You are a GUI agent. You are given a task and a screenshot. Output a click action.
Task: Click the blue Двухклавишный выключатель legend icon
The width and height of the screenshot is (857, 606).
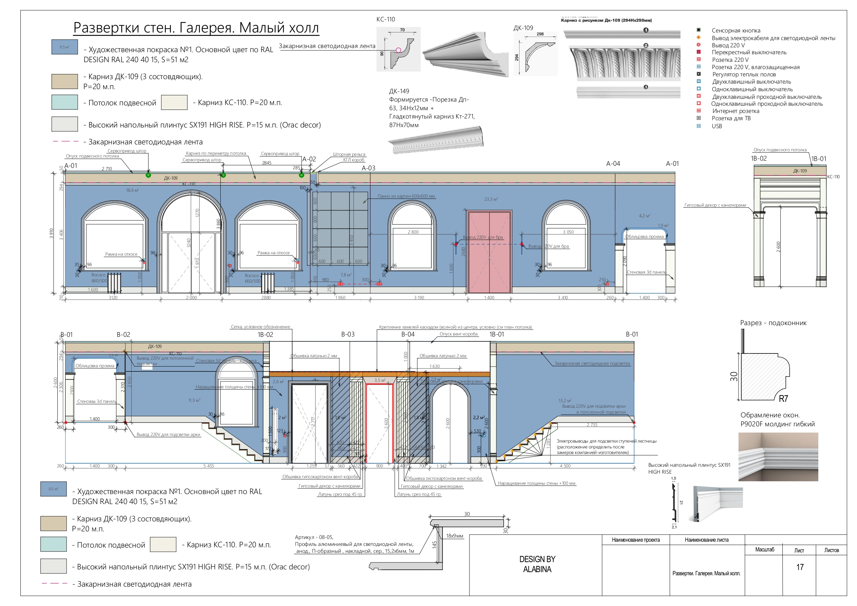tap(698, 81)
